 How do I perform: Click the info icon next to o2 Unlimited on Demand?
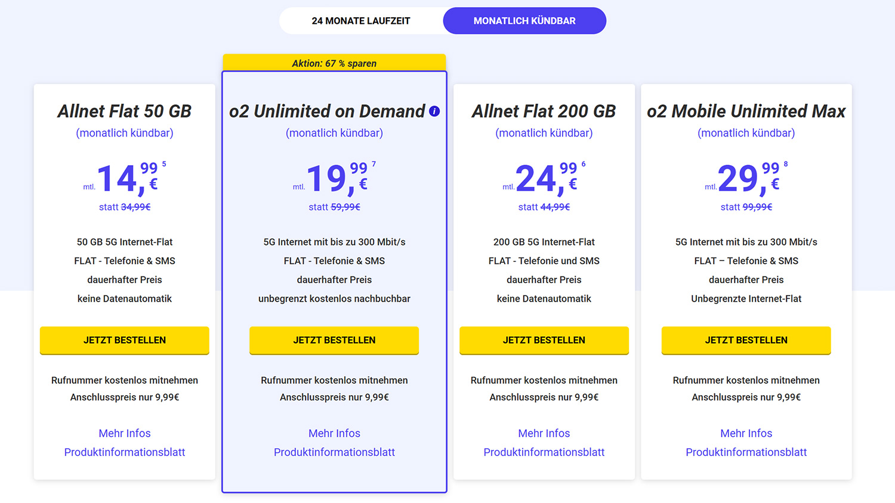click(434, 111)
